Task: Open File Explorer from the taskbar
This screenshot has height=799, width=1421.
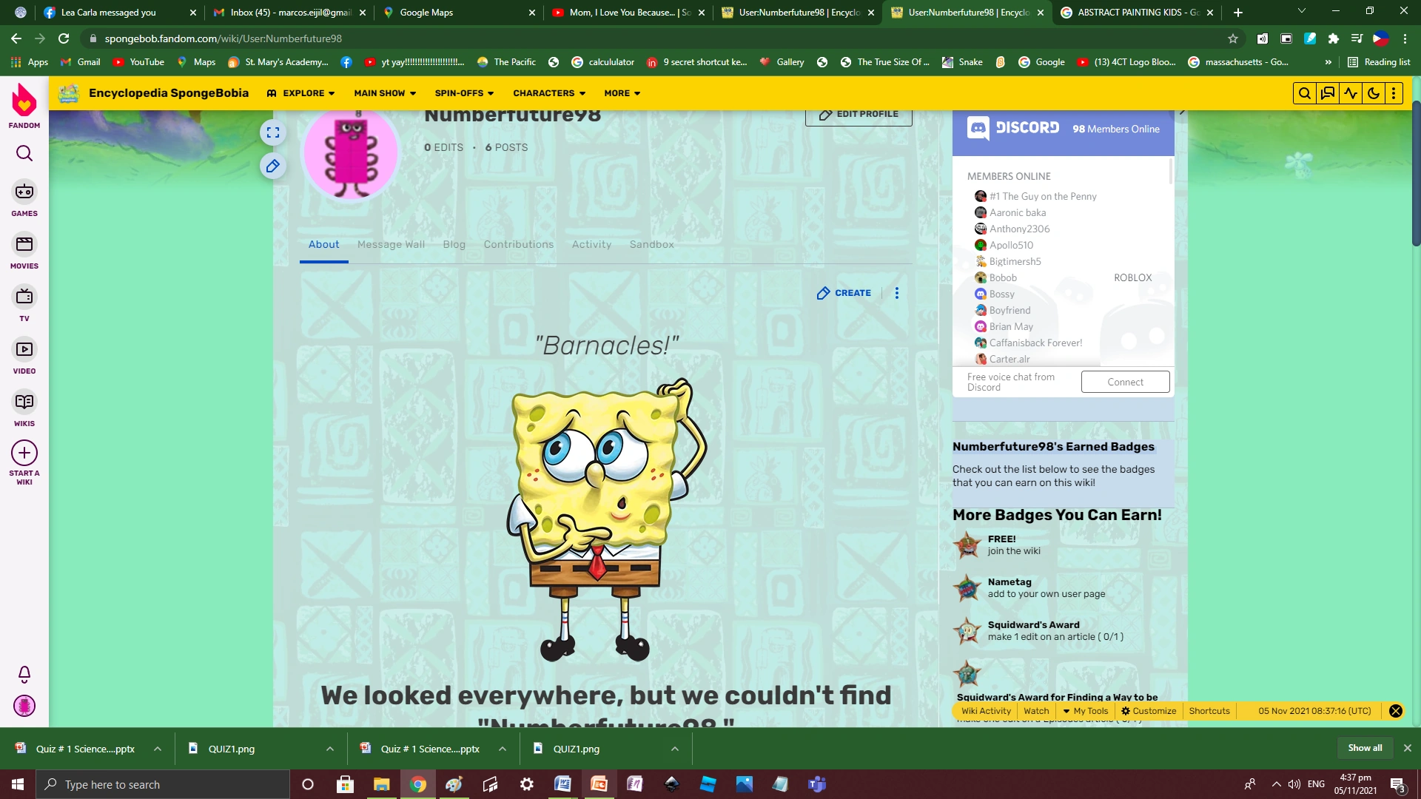Action: click(382, 784)
